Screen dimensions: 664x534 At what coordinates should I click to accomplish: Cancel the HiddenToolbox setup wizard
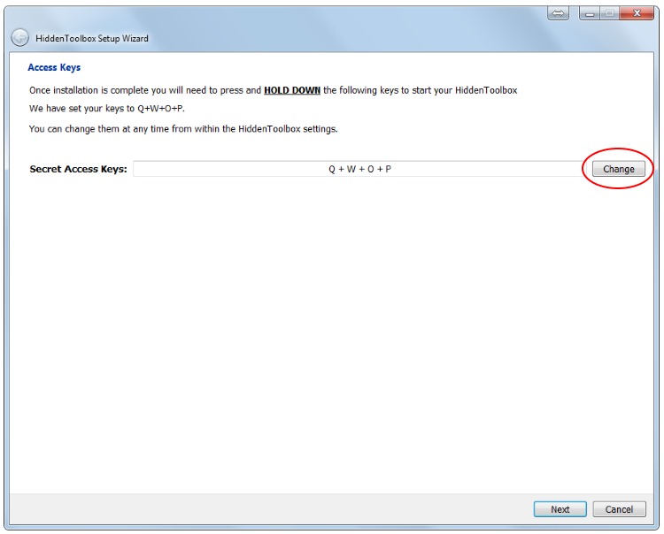(619, 509)
